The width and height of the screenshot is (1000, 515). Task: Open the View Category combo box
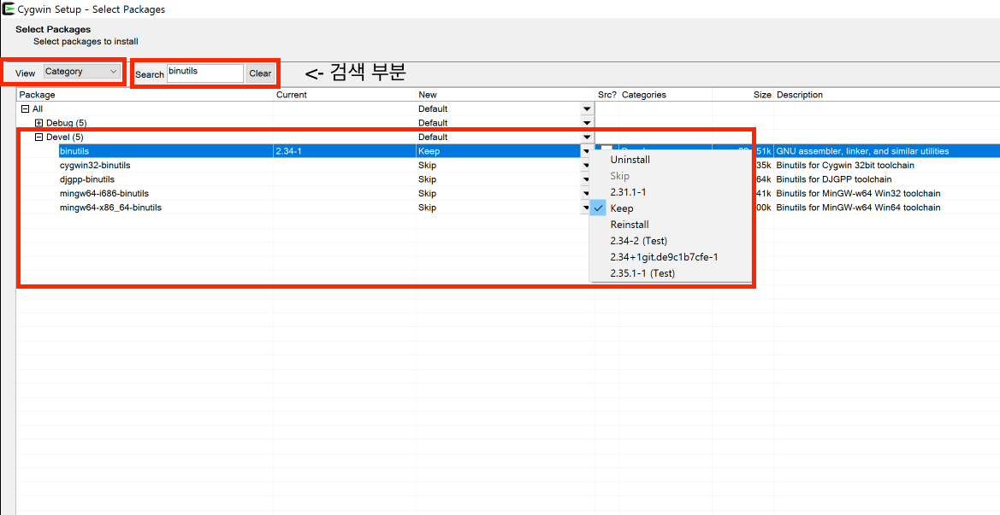[x=81, y=71]
